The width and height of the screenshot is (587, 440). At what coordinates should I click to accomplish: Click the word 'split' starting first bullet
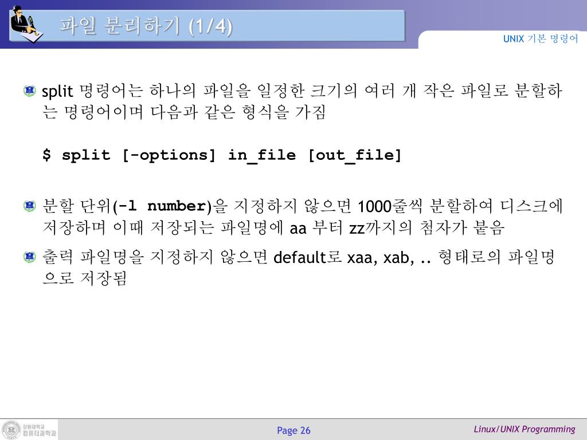coord(57,91)
